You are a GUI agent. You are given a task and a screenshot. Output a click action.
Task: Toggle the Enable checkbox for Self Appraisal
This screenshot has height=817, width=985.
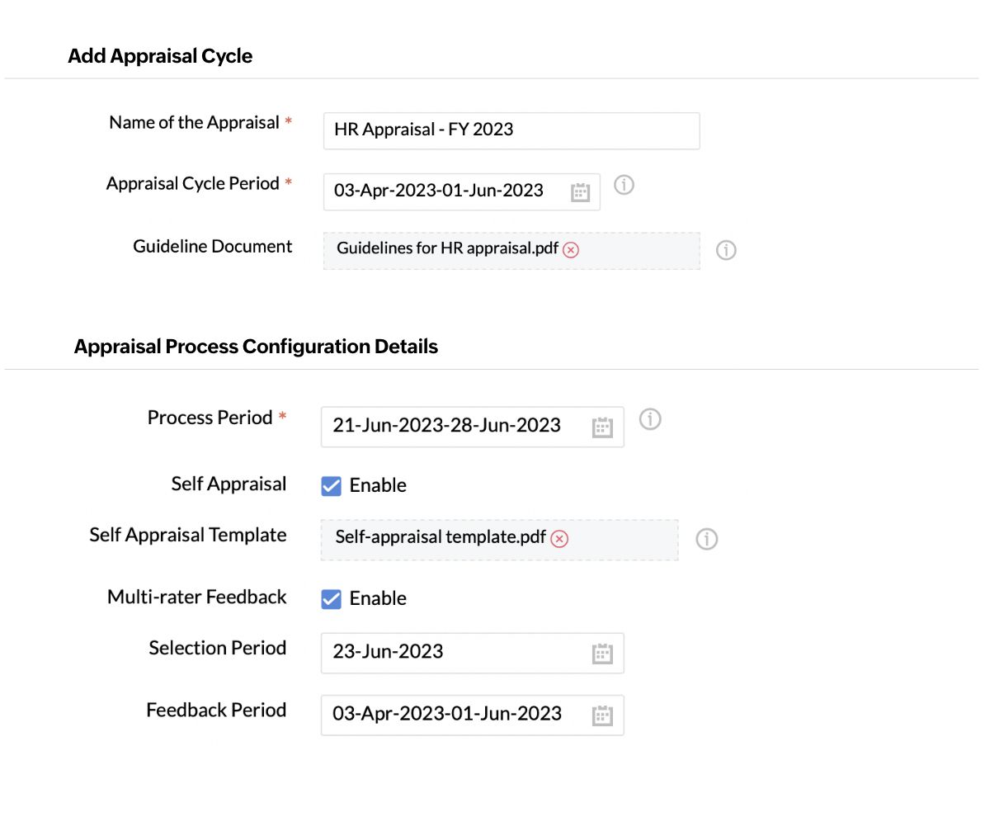[330, 485]
